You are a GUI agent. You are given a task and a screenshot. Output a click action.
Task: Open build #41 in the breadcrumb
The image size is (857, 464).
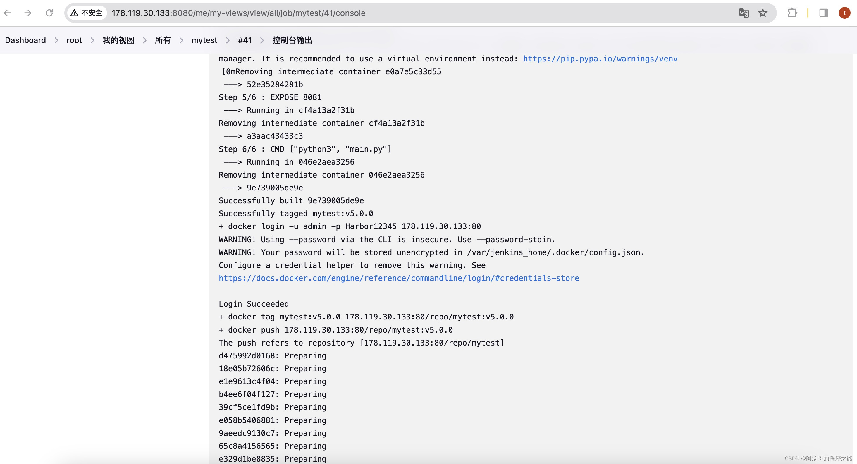point(245,40)
